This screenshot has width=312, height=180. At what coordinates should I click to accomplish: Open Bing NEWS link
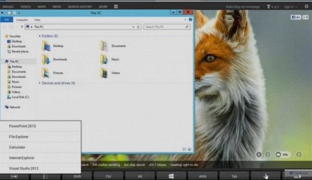[x=57, y=7]
